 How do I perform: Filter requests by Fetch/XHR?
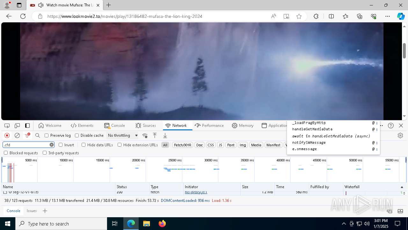click(x=182, y=145)
